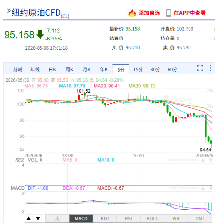Screen dimensions: 215x223
Task: Switch to the 分时 chart tab
Action: click(x=18, y=70)
